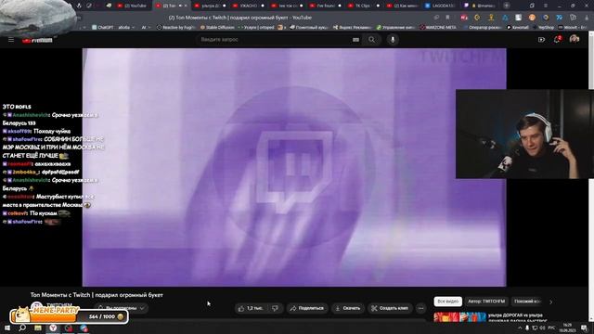Screen dimensions: 594x334
Task: Select the Автор: TWITCHFM filter chip
Action: pos(486,302)
